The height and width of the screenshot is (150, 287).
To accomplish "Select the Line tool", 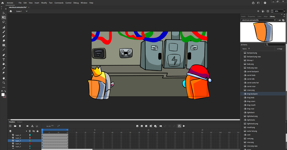I will pyautogui.click(x=4, y=50).
